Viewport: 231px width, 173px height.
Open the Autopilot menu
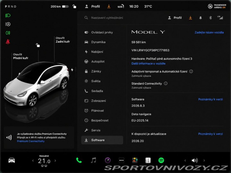(x=102, y=62)
